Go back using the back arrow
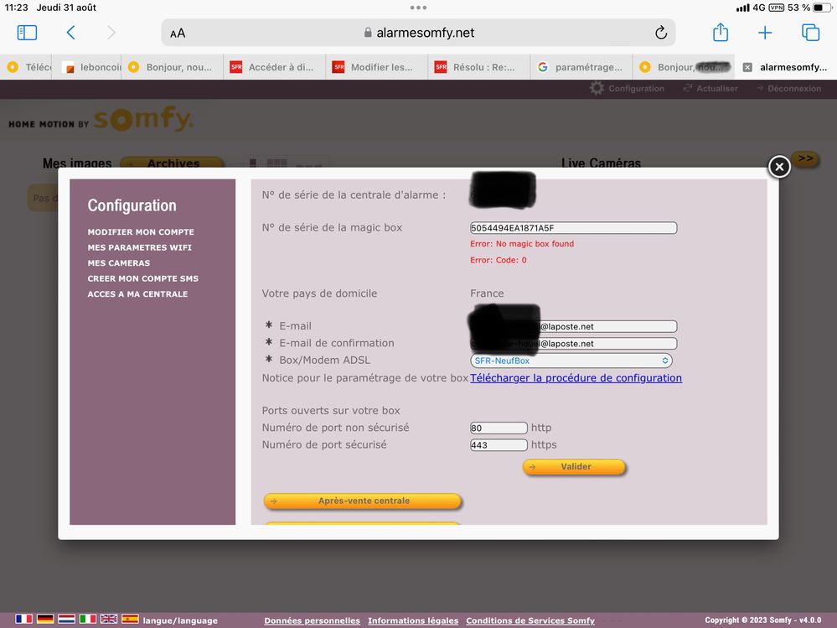Image resolution: width=837 pixels, height=628 pixels. click(70, 33)
